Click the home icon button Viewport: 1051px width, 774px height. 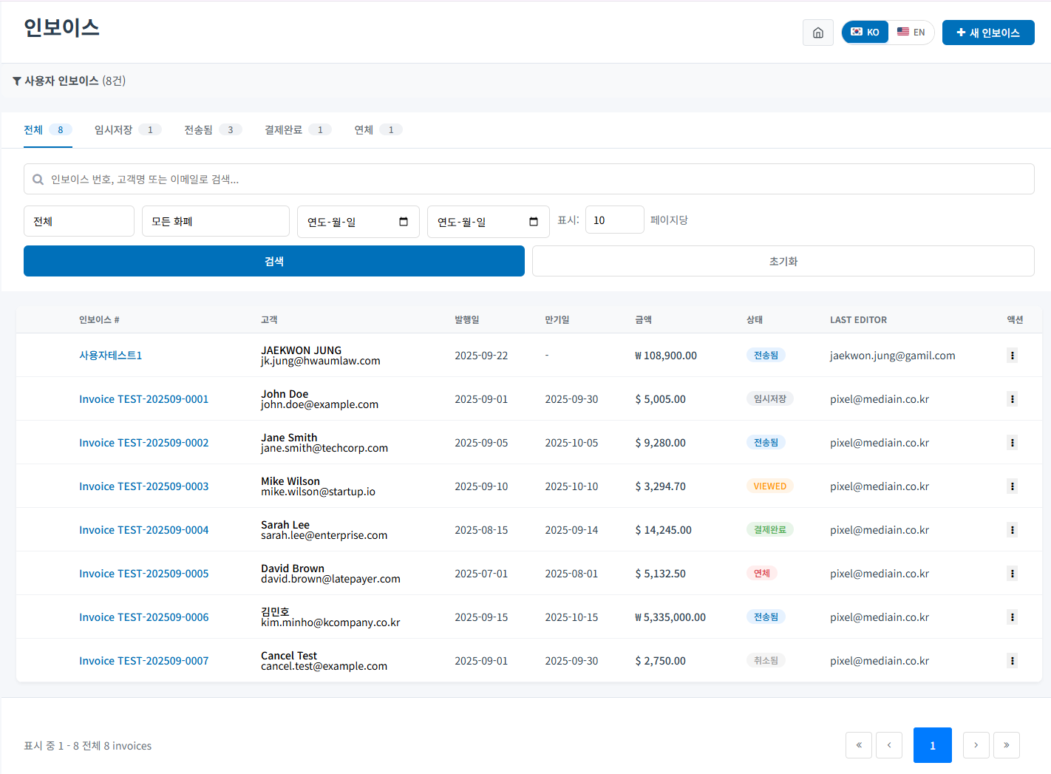click(x=817, y=33)
